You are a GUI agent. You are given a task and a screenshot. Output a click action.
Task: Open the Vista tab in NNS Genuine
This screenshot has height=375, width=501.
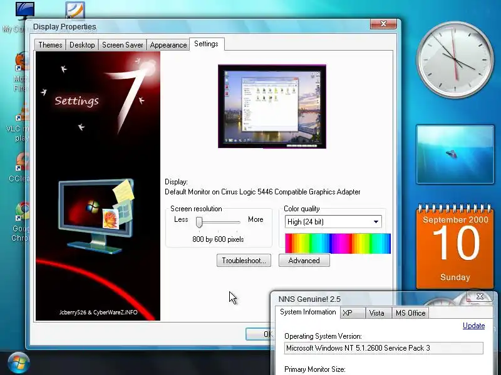click(x=377, y=313)
